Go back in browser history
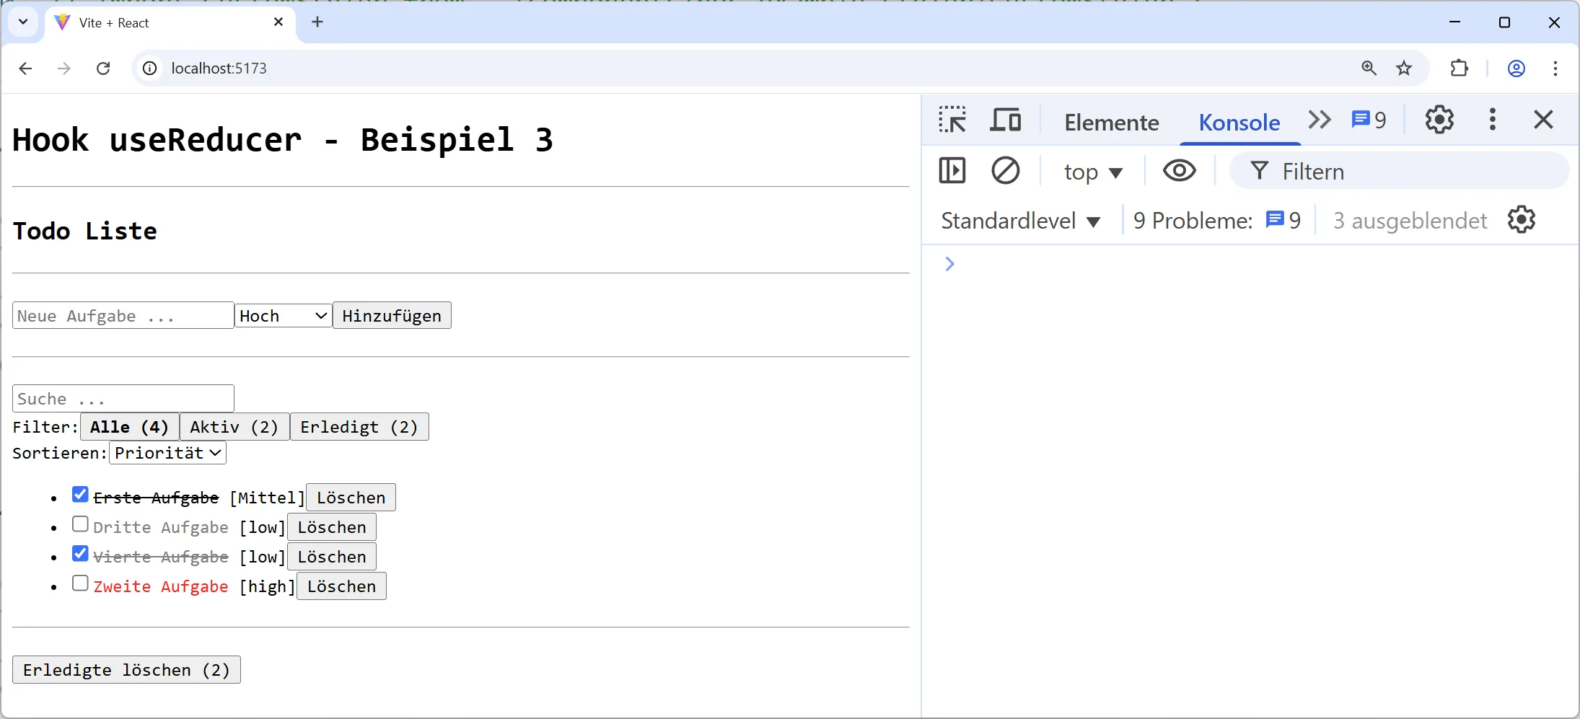Viewport: 1580px width, 719px height. (25, 69)
